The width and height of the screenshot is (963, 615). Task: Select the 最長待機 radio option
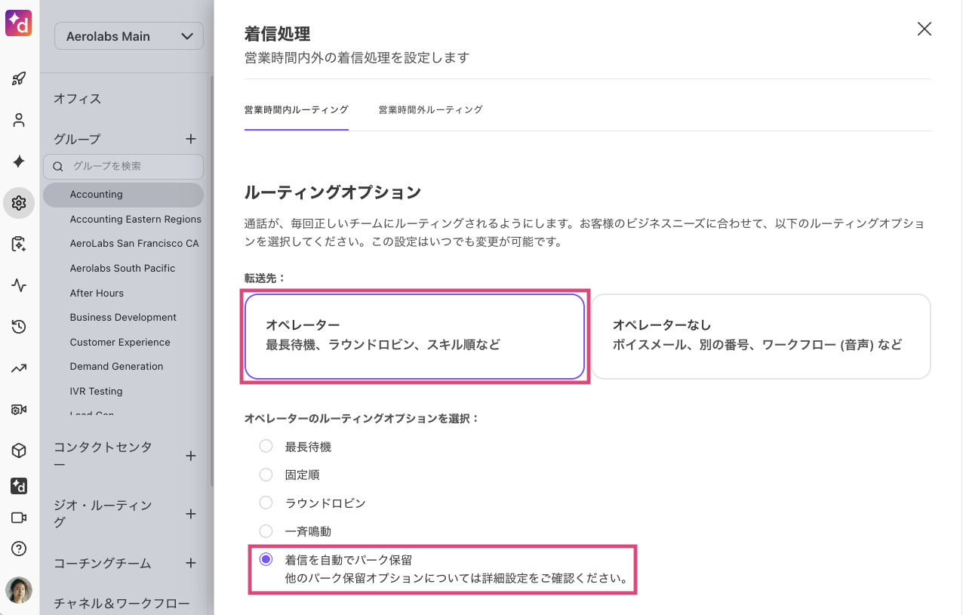pos(266,447)
